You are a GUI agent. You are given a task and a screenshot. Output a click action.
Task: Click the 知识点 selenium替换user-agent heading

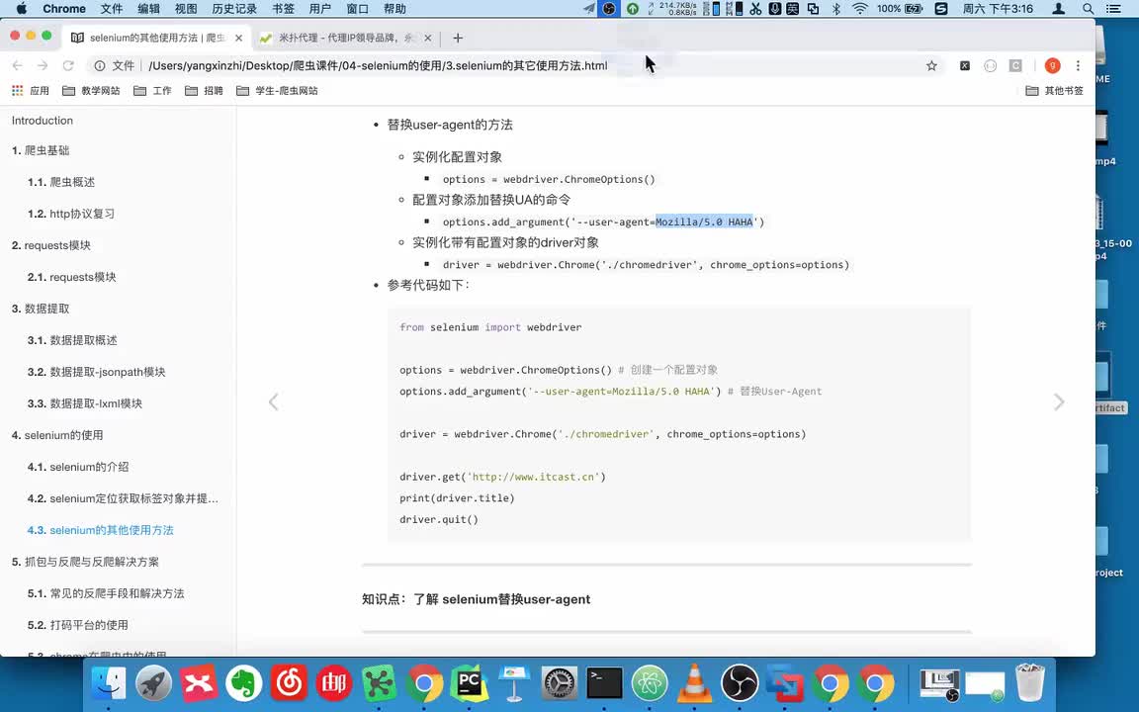pyautogui.click(x=476, y=599)
